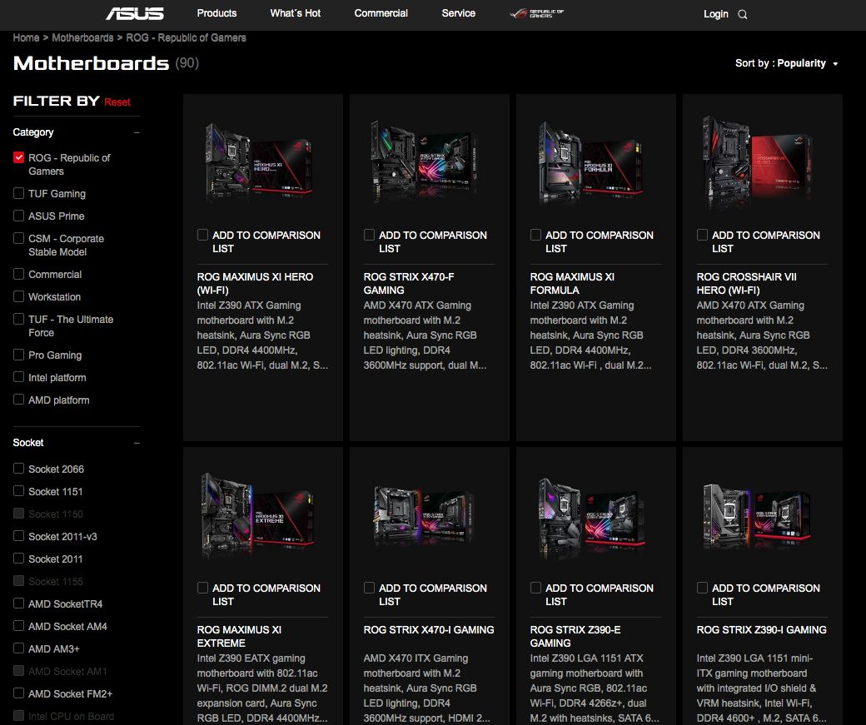Add ROG Maximus XI Formula to comparison
This screenshot has width=866, height=725.
(535, 236)
